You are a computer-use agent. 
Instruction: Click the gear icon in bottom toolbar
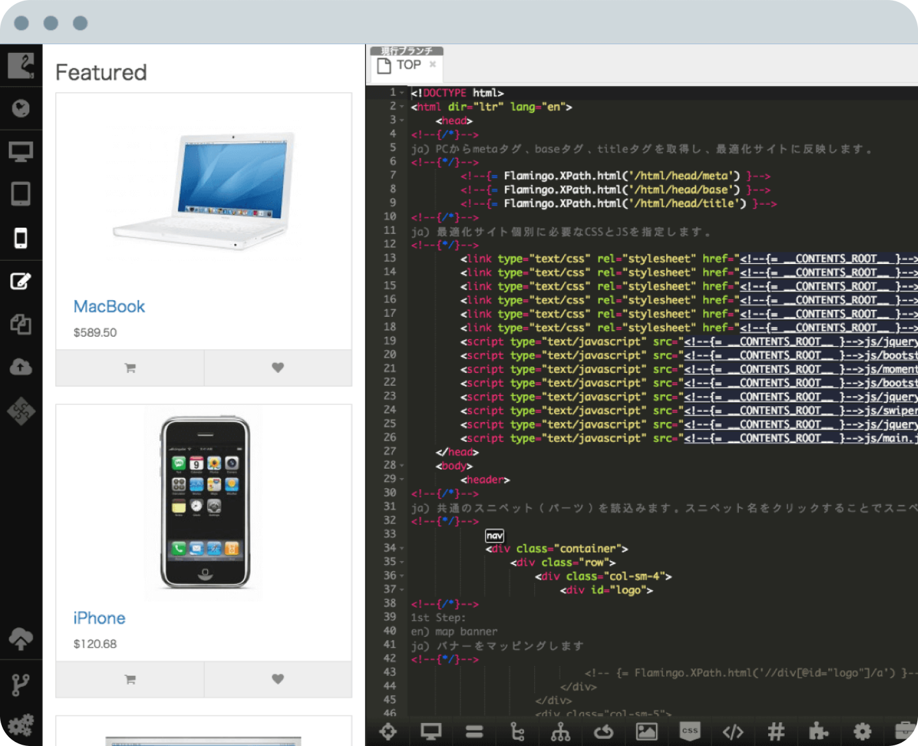click(x=863, y=731)
